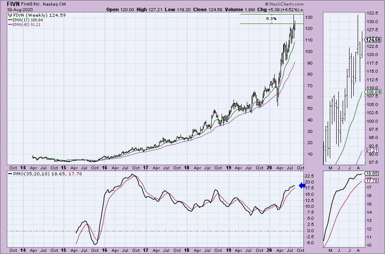Viewport: 385px width, 254px height.
Task: Click the EMA(17) 108.84 legend entry
Action: (28, 20)
